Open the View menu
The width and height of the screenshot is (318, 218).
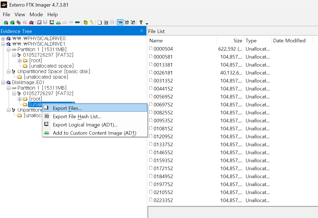click(x=20, y=15)
